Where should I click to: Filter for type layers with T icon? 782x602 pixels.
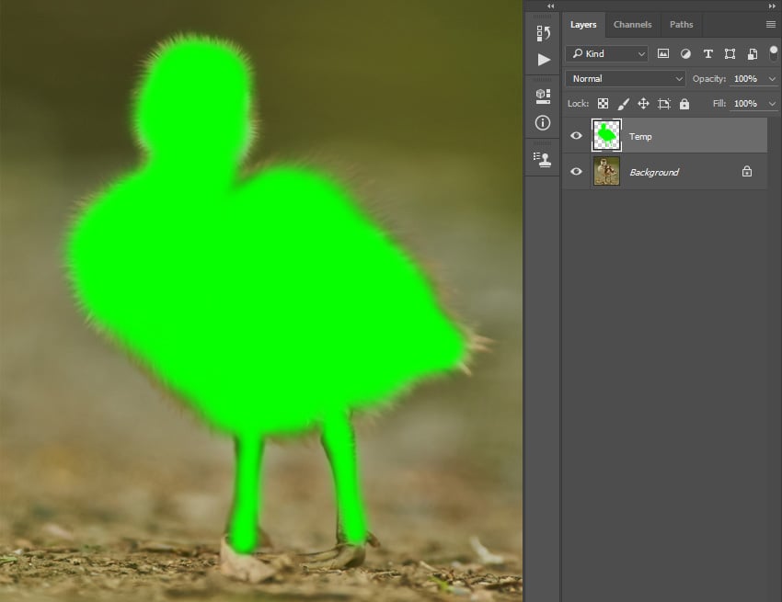[x=708, y=54]
